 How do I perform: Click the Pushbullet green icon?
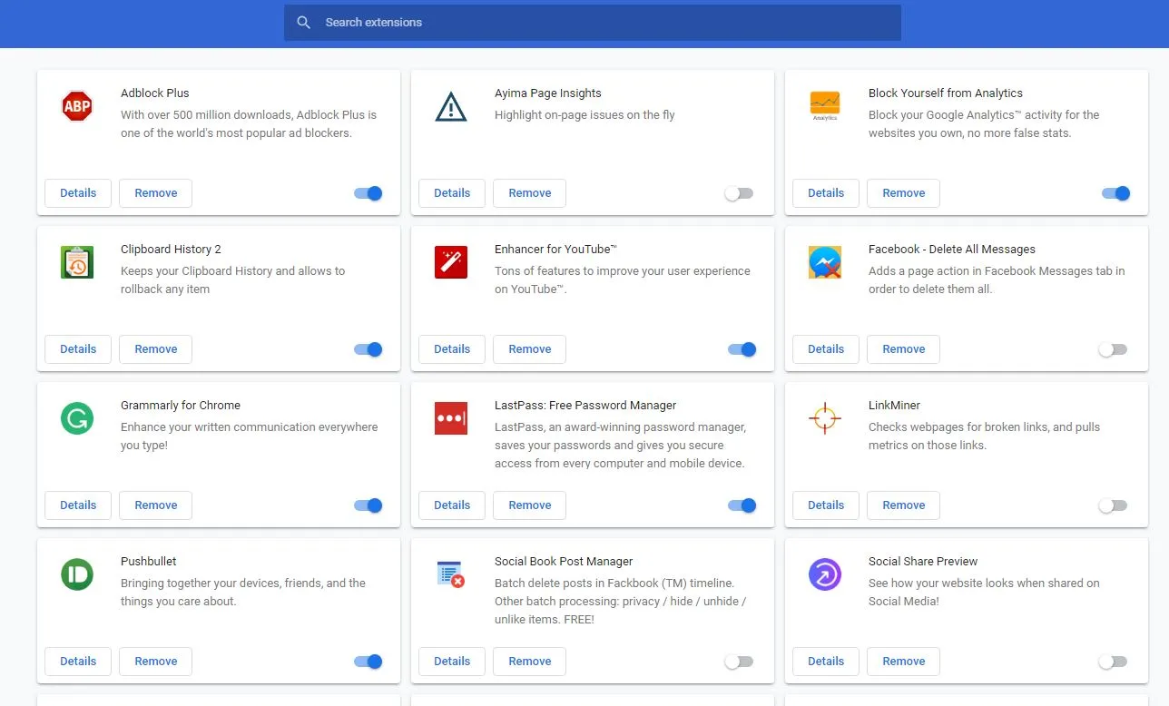tap(77, 574)
